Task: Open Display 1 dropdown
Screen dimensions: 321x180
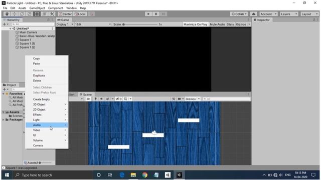Action: (65, 24)
